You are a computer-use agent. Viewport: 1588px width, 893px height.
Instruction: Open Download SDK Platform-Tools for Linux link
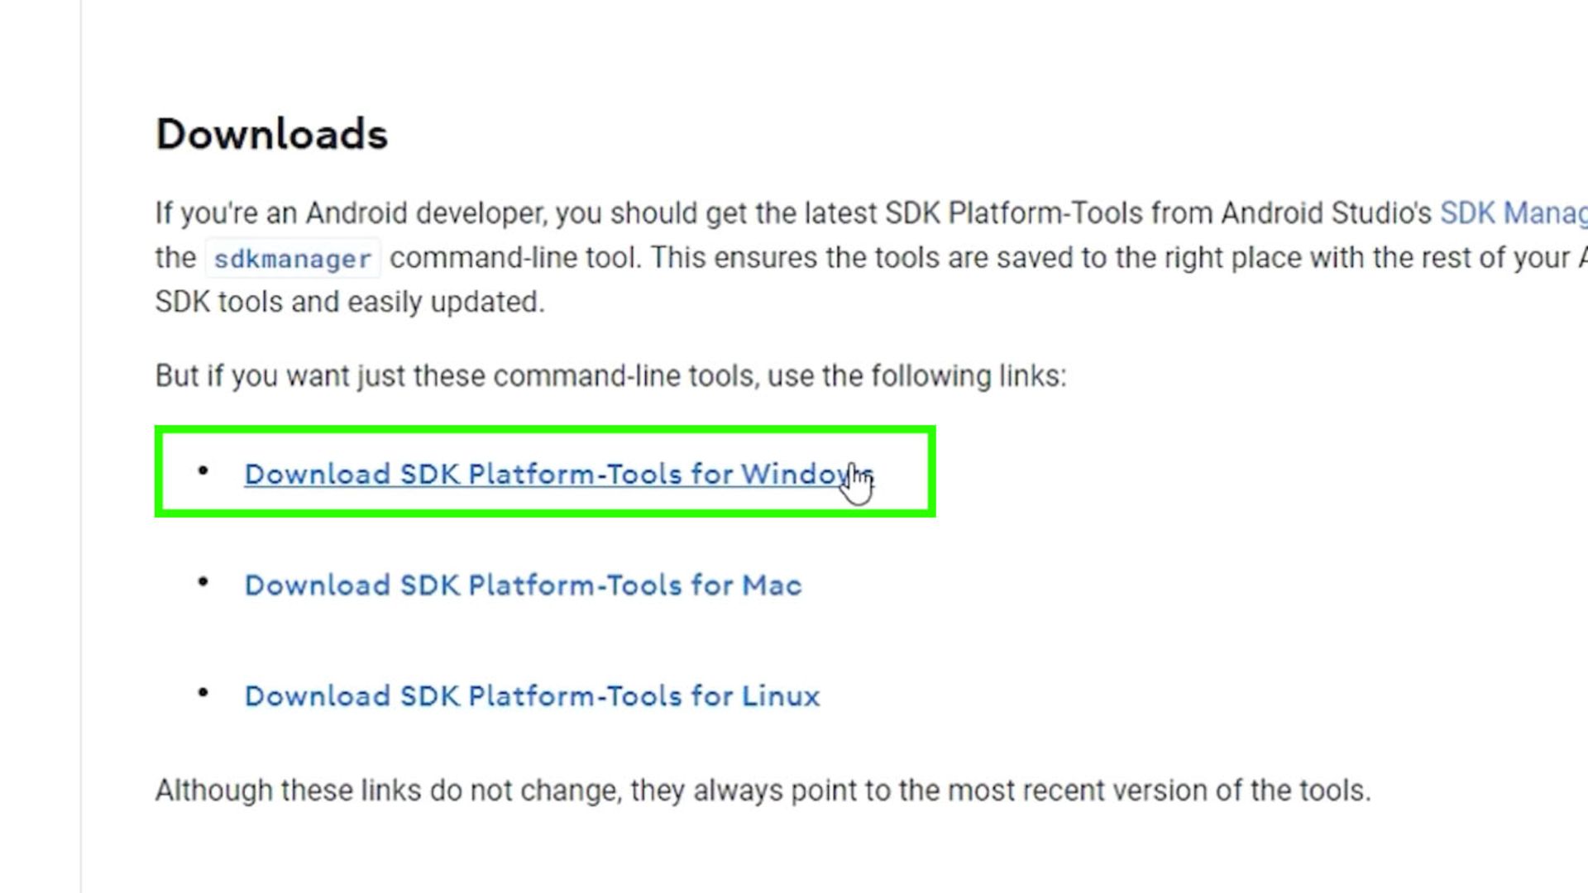pyautogui.click(x=532, y=696)
